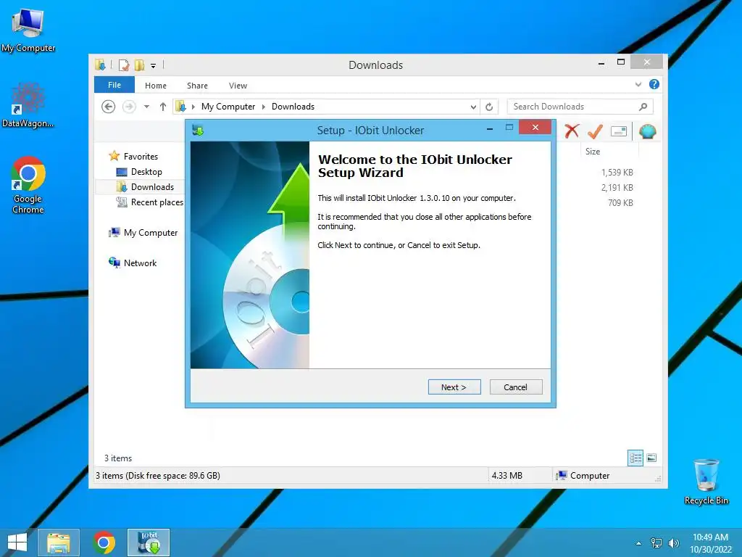The image size is (742, 557).
Task: Click Next in IObit Unlocker setup
Action: click(454, 387)
